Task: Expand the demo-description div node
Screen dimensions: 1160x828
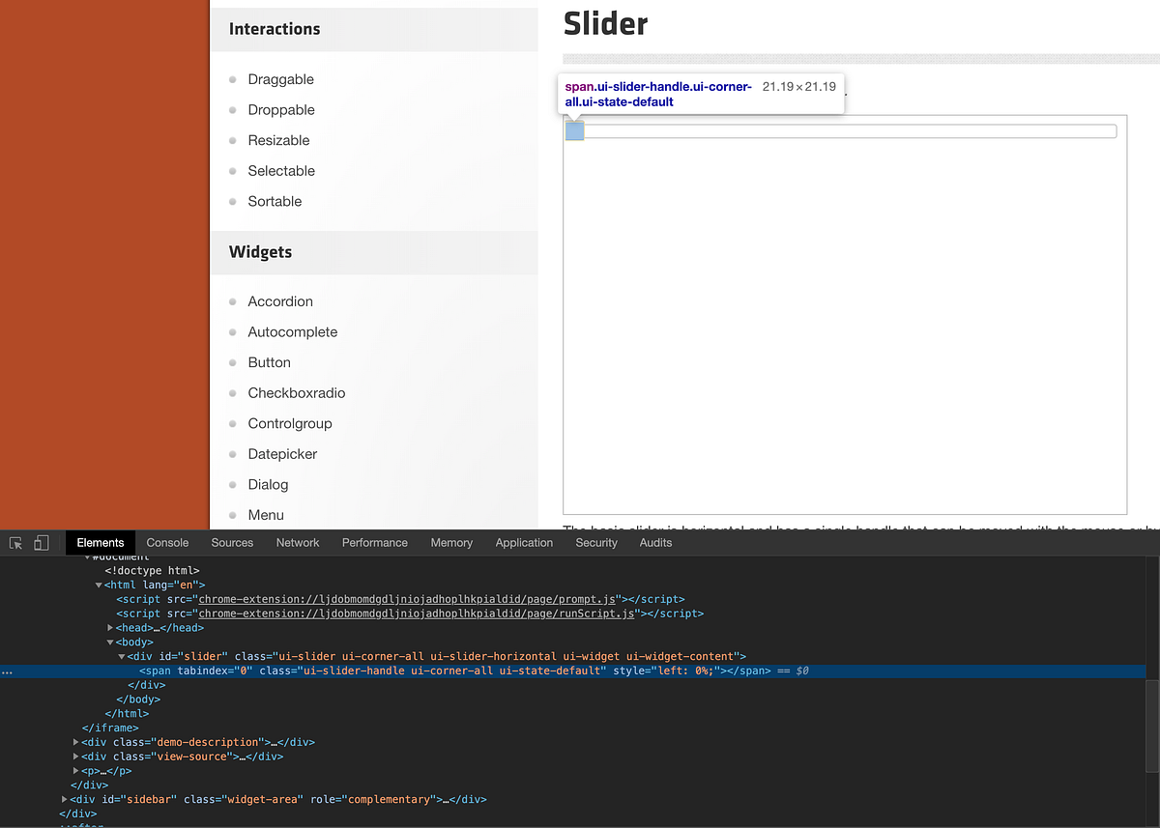Action: [x=76, y=742]
